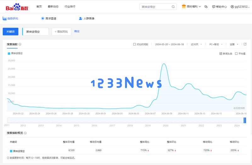Click the 715% 整体同比 value
The height and width of the screenshot is (165, 252).
coord(144,150)
